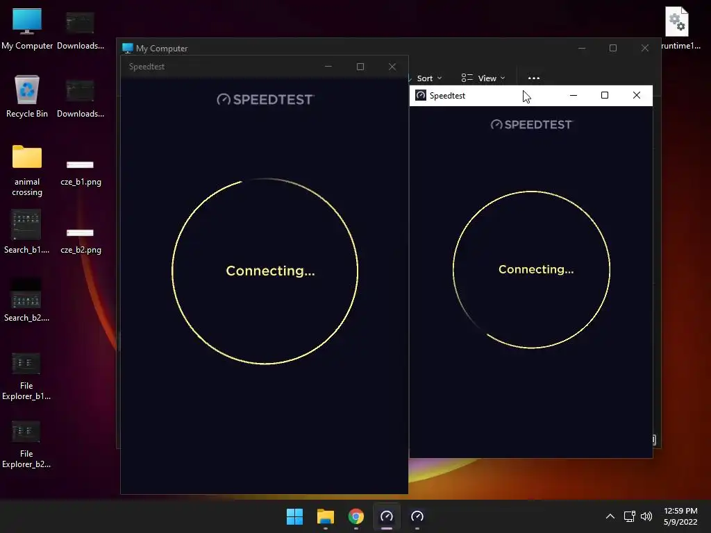Screen dimensions: 711x533
Task: Close the left Speedtest window
Action: point(392,67)
